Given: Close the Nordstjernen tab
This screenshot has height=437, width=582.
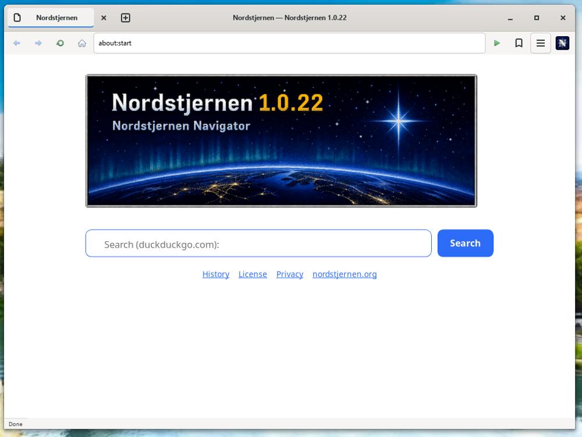Looking at the screenshot, I should (104, 18).
